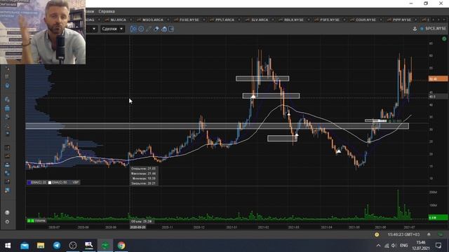
Task: Select the eraser tool in chart toolbar
Action: [x=156, y=29]
